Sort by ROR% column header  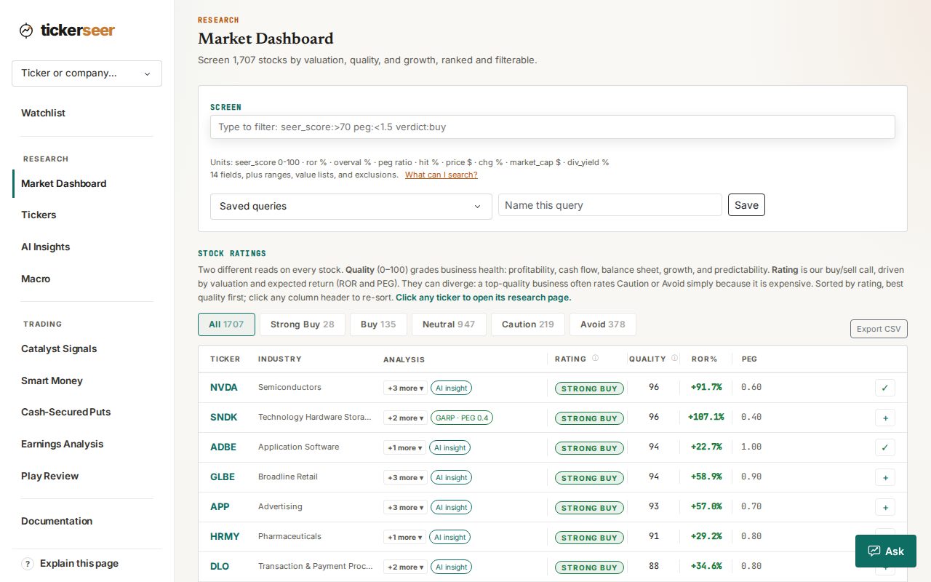coord(704,359)
